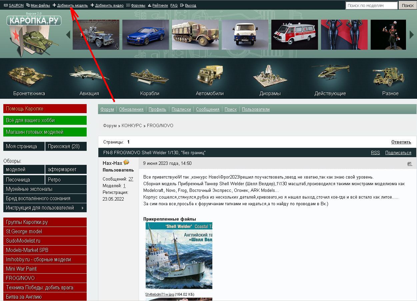Open the Бронетехника tank category icon
Image resolution: width=417 pixels, height=301 pixels.
29,76
